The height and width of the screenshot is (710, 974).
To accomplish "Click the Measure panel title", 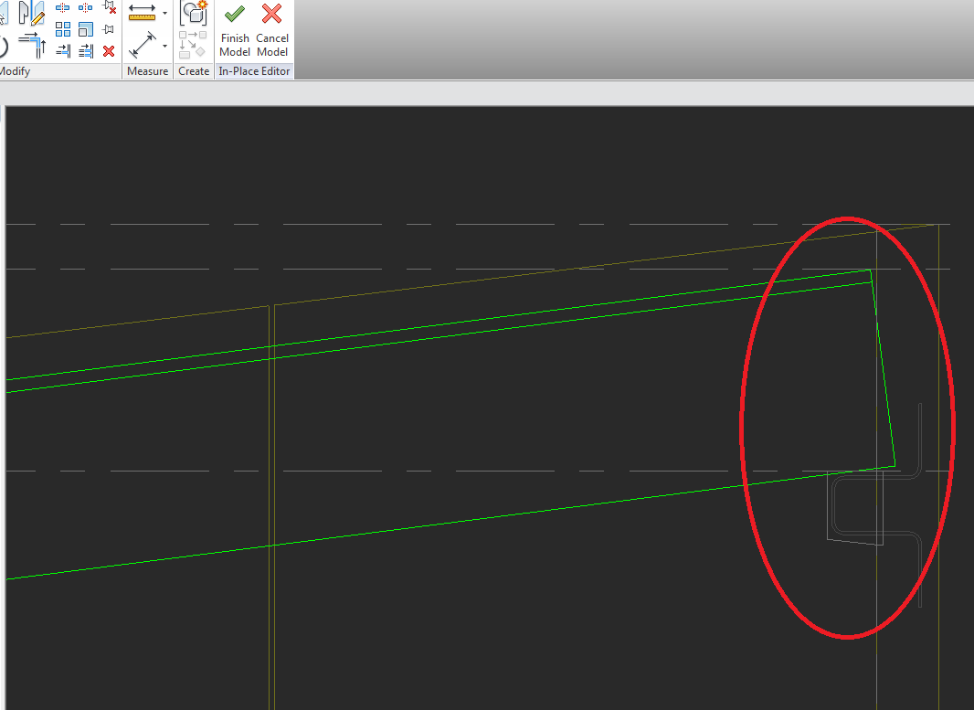I will [147, 71].
